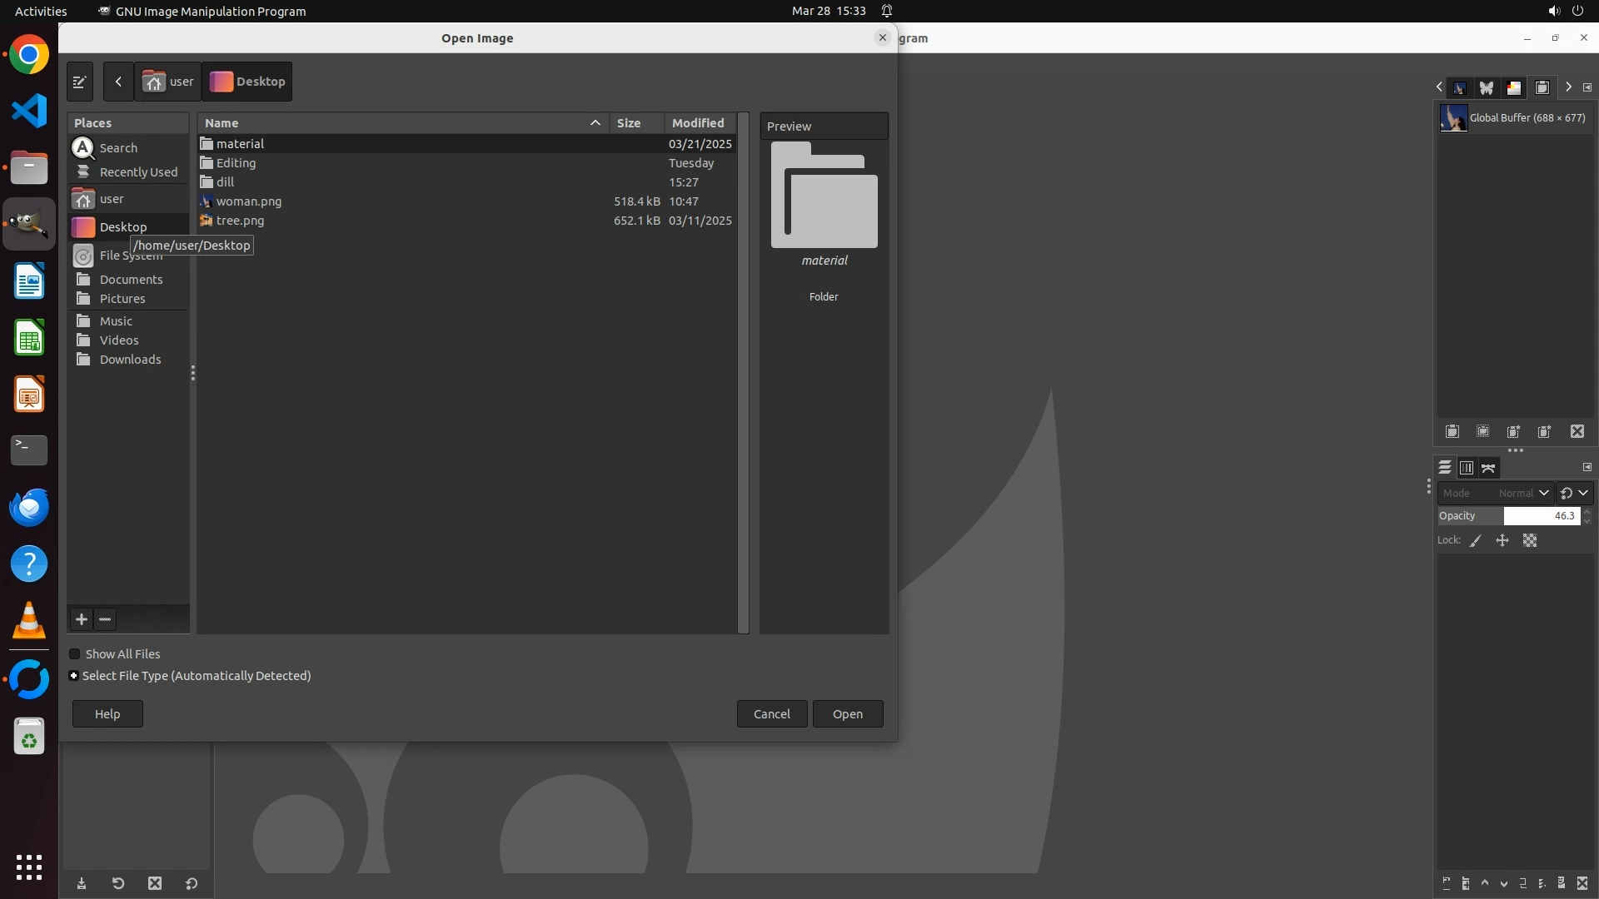Viewport: 1599px width, 899px height.
Task: Click Name column sort arrow
Action: 595,123
